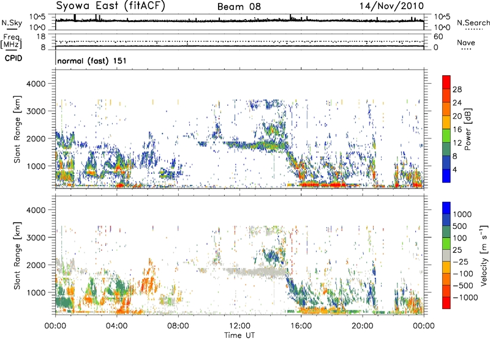Select the 'Beam 08' header text

coord(239,7)
